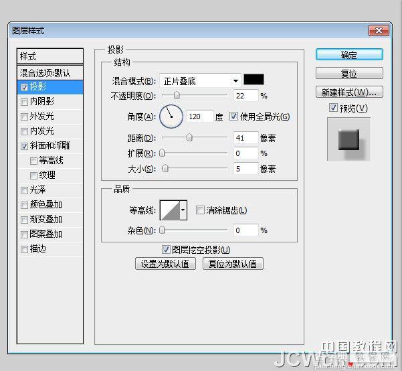Click the 大小 size slider handle

(165, 169)
